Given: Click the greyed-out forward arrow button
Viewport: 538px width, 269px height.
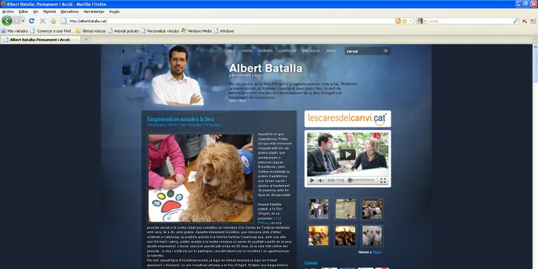Looking at the screenshot, I should click(16, 21).
